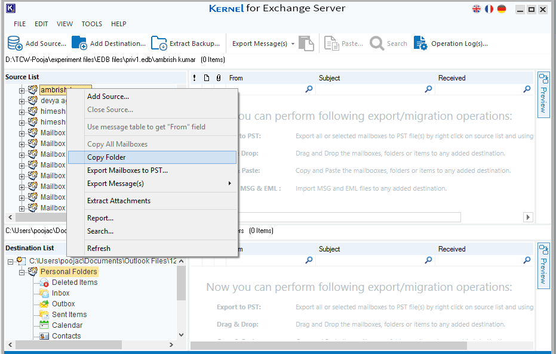Choose Report from context menu
This screenshot has height=354, width=556.
tap(152, 218)
